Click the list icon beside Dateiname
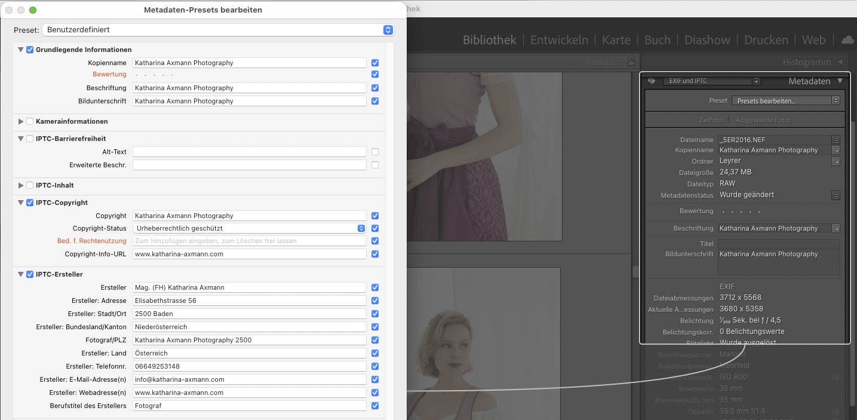The width and height of the screenshot is (857, 420). pyautogui.click(x=836, y=140)
